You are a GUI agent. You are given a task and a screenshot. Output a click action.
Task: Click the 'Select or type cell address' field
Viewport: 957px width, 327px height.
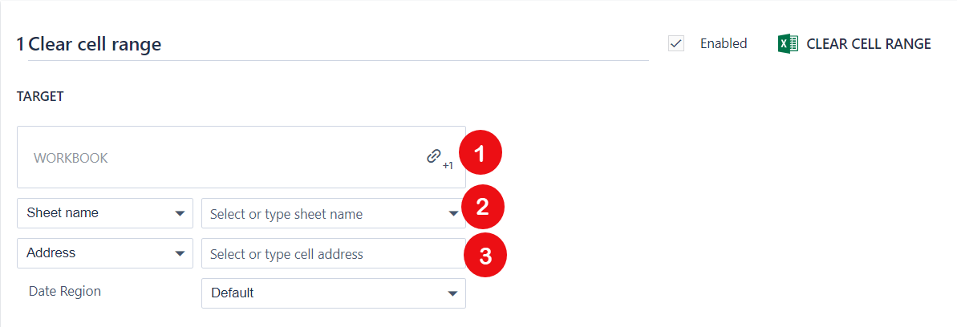(x=333, y=254)
